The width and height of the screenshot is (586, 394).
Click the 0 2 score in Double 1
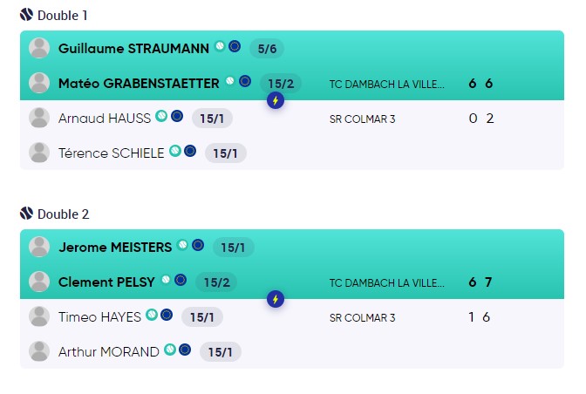pyautogui.click(x=481, y=119)
